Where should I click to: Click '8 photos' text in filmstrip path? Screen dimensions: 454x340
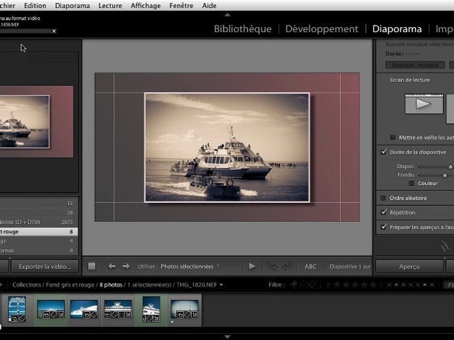coord(111,285)
